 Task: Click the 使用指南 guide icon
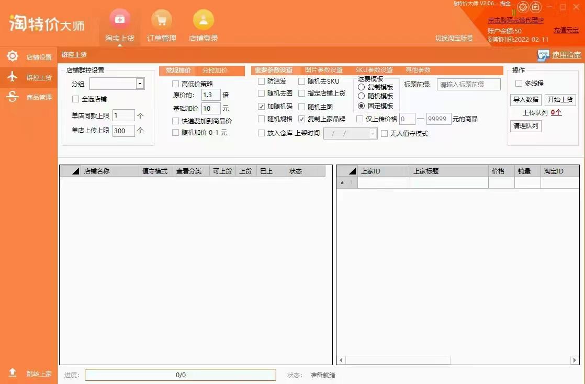coord(543,55)
